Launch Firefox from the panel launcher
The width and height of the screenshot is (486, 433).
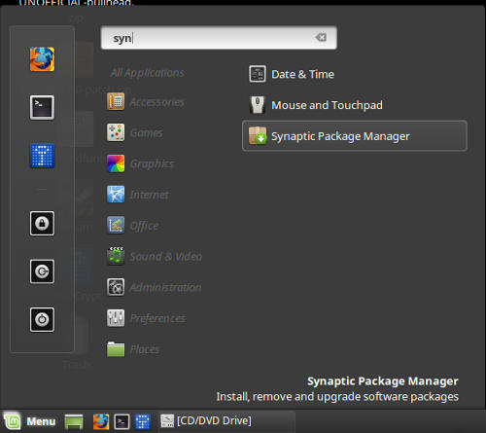pyautogui.click(x=101, y=422)
